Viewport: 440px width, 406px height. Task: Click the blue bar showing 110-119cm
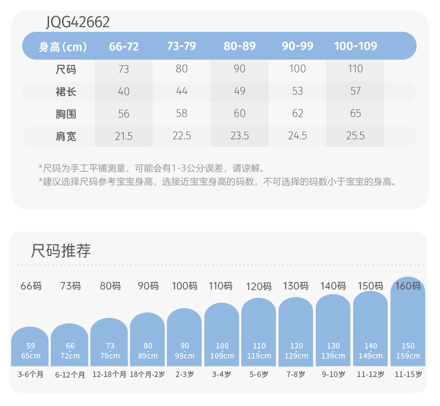click(258, 332)
